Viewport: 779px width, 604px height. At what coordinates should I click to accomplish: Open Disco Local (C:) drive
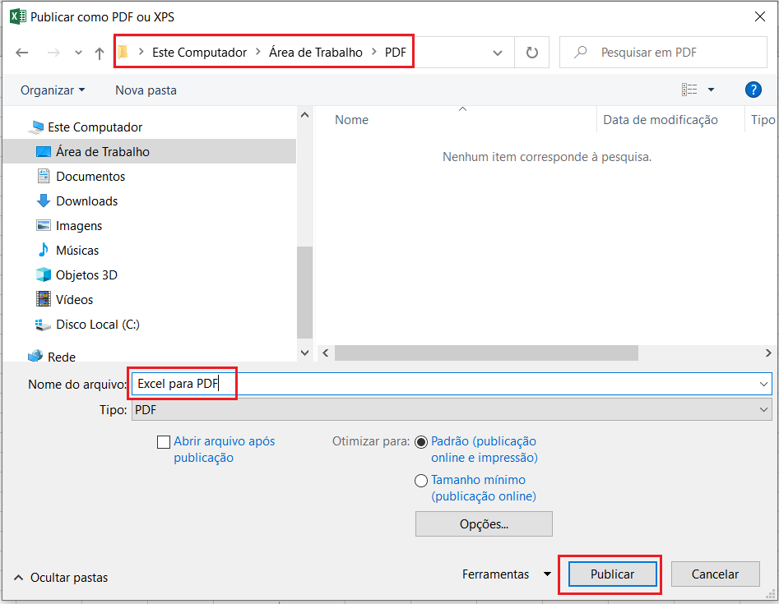[97, 325]
